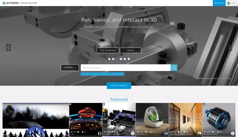The width and height of the screenshot is (238, 137).
Task: Like the Z-751 project via thumbs-up icon
Action: [x=82, y=132]
